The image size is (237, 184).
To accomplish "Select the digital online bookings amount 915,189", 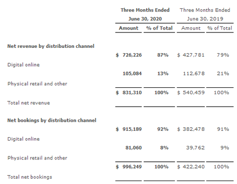I will [132, 129].
